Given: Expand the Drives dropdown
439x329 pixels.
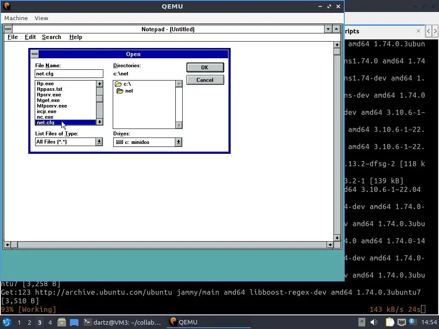Looking at the screenshot, I should pos(178,142).
